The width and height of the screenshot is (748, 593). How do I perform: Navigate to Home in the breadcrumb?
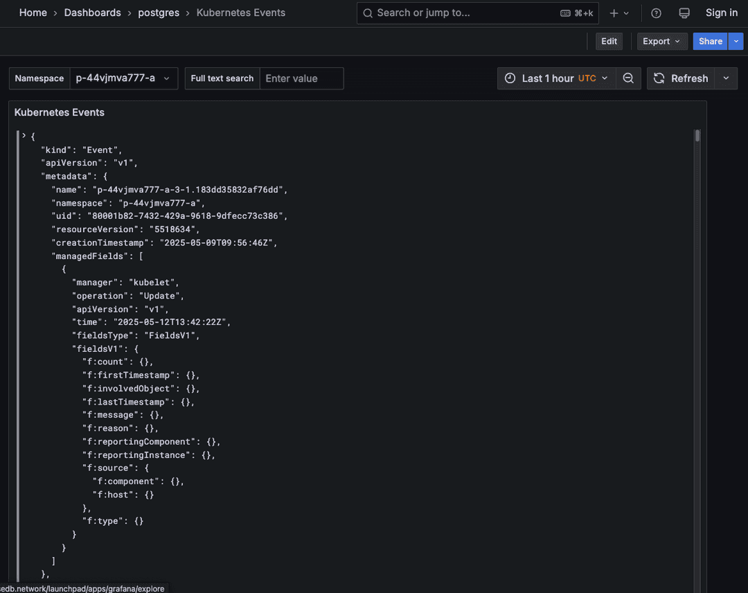click(x=33, y=12)
